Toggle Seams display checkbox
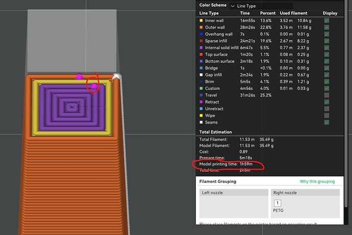 coord(326,122)
